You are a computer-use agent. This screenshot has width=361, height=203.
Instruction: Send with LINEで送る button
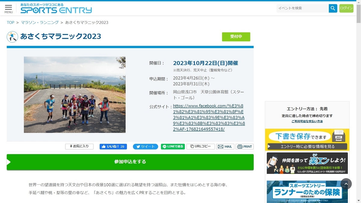(x=173, y=146)
